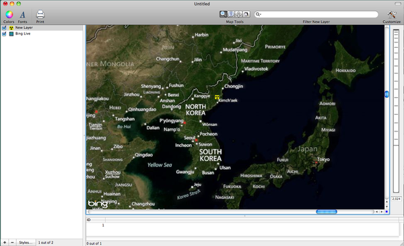Viewport: 404px width, 246px height.
Task: Click the map scroll down arrow
Action: pyautogui.click(x=386, y=207)
